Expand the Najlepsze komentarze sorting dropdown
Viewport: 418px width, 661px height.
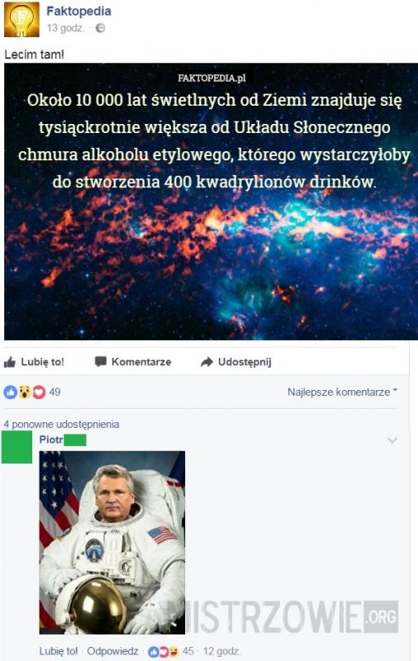pos(342,392)
